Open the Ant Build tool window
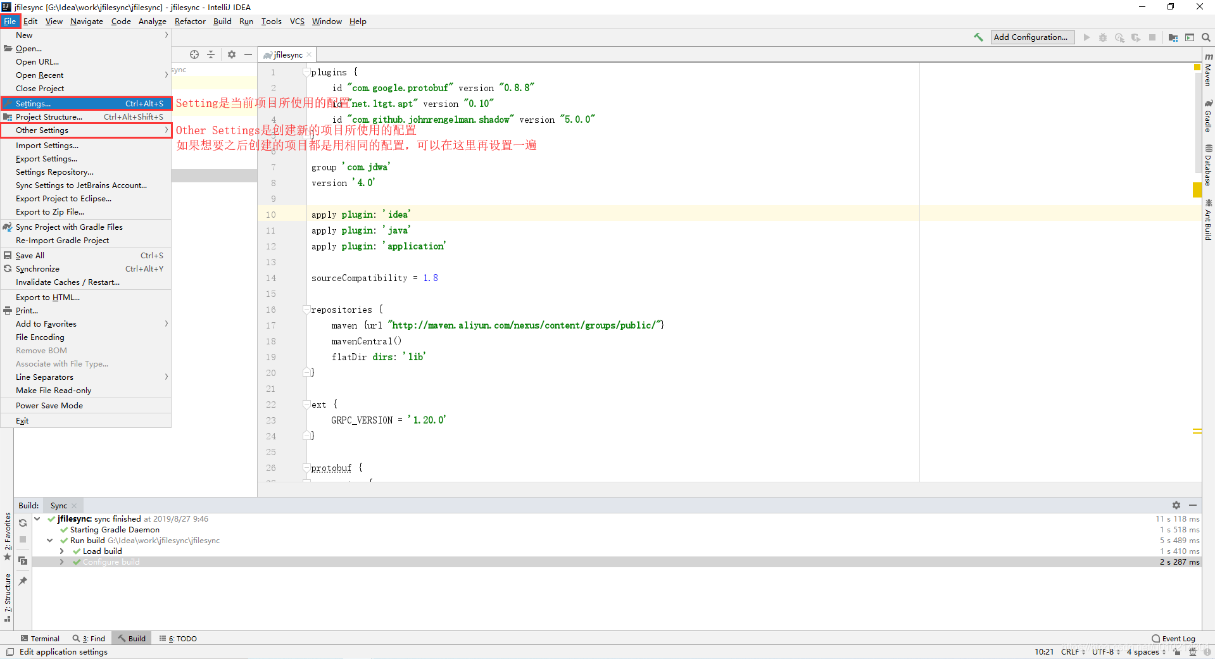 1208,220
